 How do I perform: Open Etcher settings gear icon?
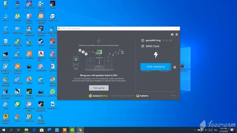pos(177,34)
